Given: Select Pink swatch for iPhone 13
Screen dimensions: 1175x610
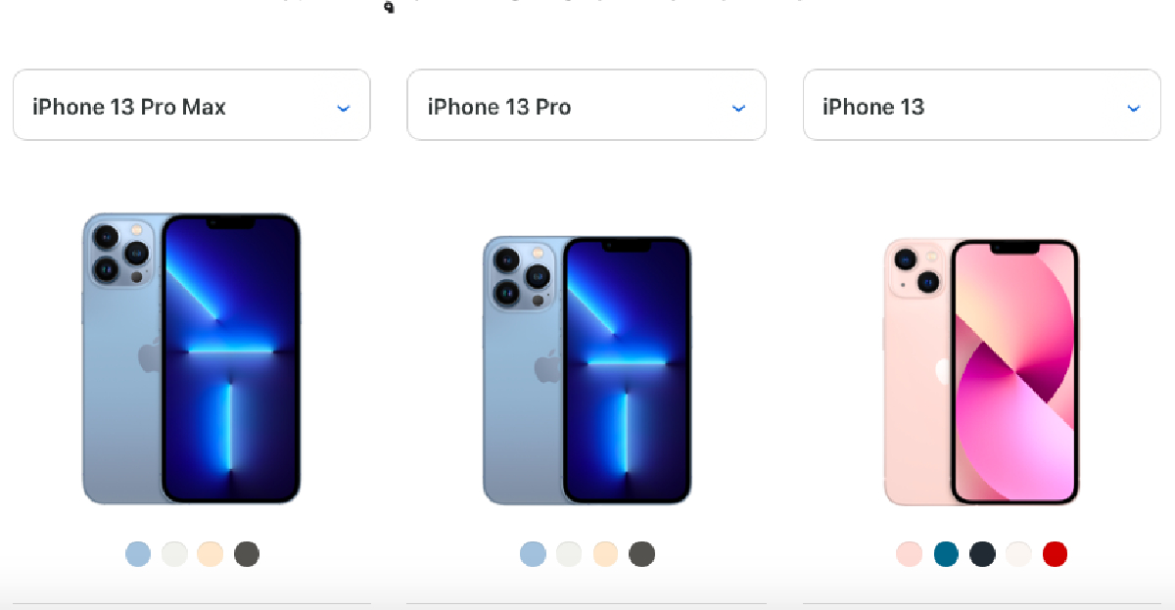Looking at the screenshot, I should (x=910, y=554).
